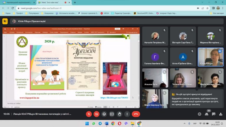226x127 pixels.
Task: Unmute microphone in Meet call bar
Action: coord(89,114)
